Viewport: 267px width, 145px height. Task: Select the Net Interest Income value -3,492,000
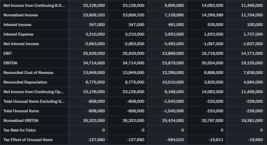click(x=173, y=44)
